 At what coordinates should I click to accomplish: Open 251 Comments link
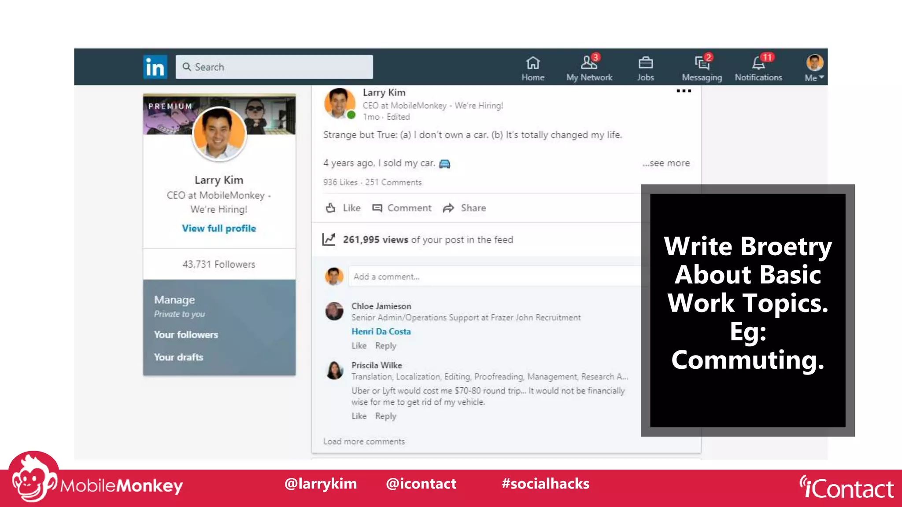pyautogui.click(x=393, y=182)
